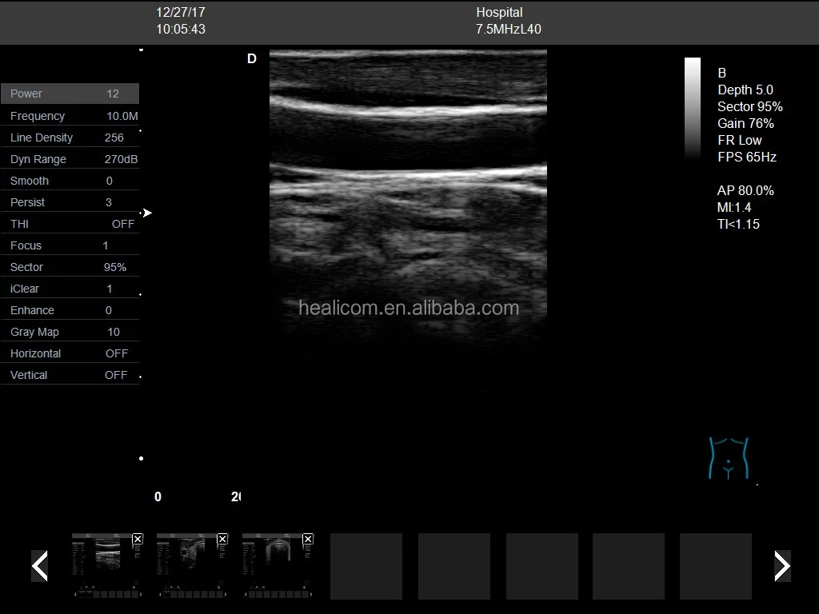Go to next thumbnails with right arrow

782,565
